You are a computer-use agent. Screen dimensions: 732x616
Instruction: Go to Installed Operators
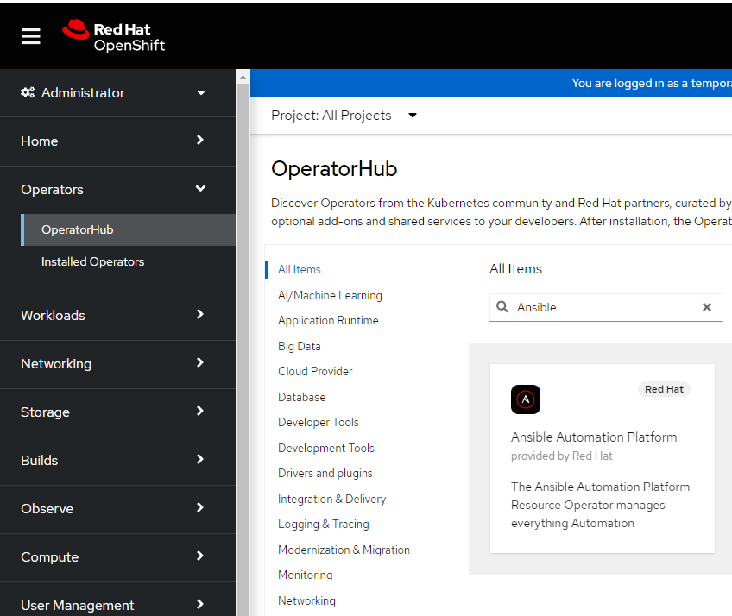91,261
